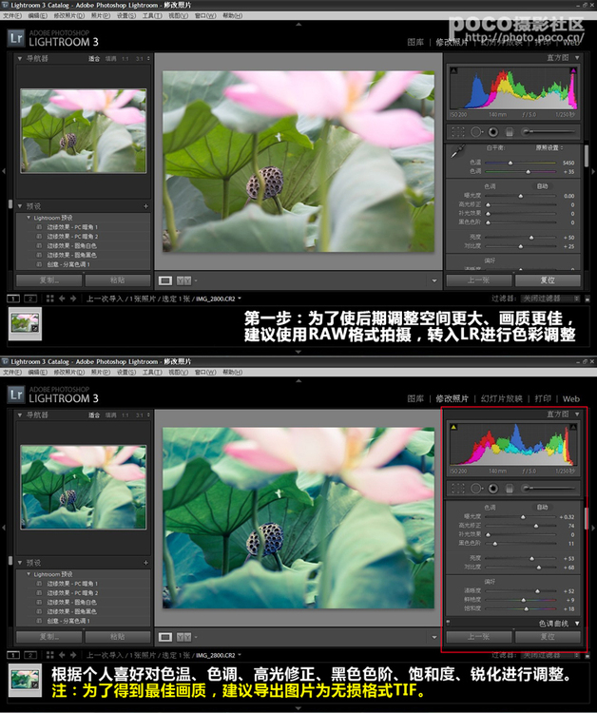Open 设置(S) menu in lower window

(125, 373)
